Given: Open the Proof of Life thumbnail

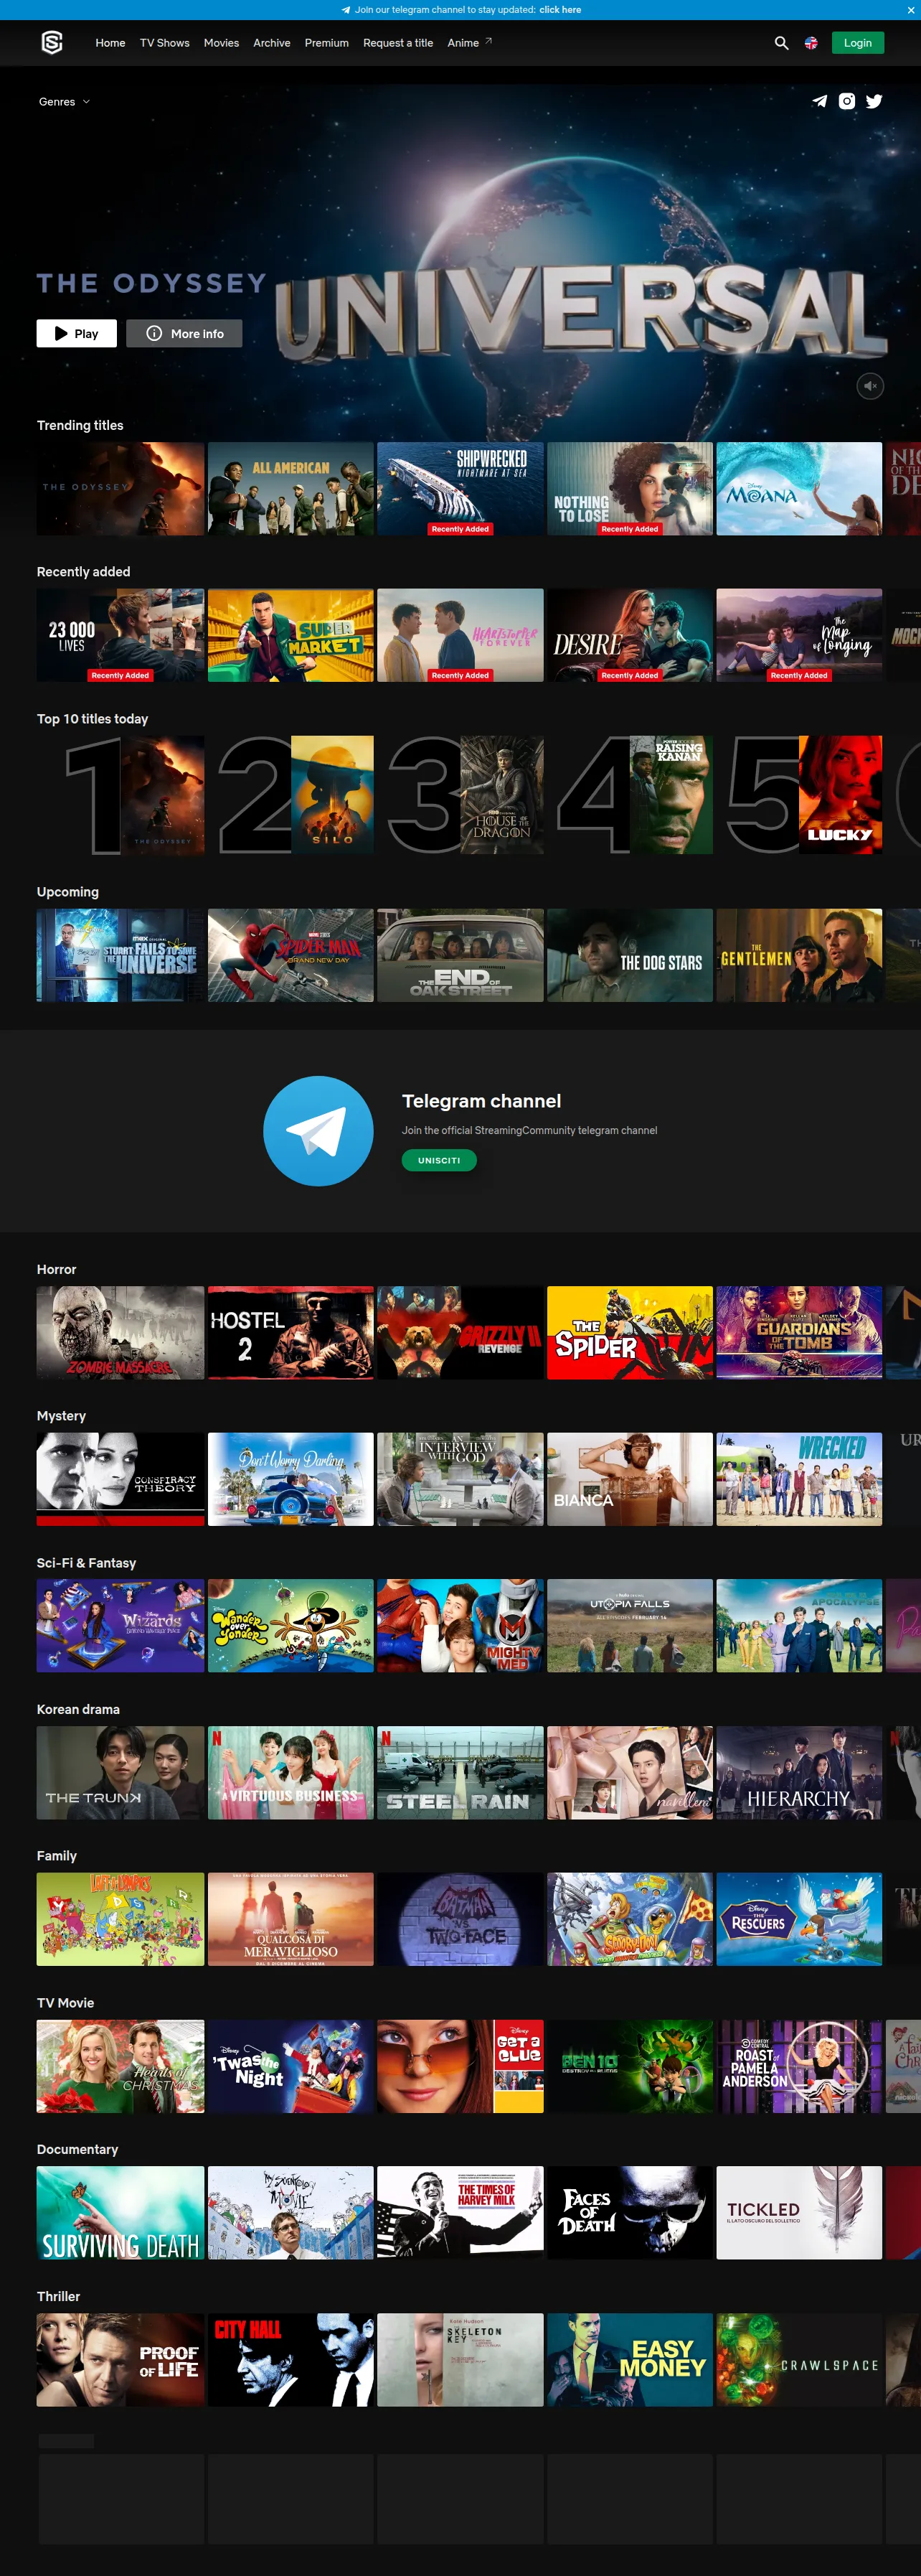Looking at the screenshot, I should (x=121, y=2360).
